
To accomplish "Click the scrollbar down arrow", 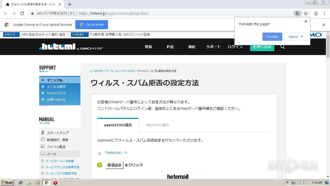I will pos(328,176).
